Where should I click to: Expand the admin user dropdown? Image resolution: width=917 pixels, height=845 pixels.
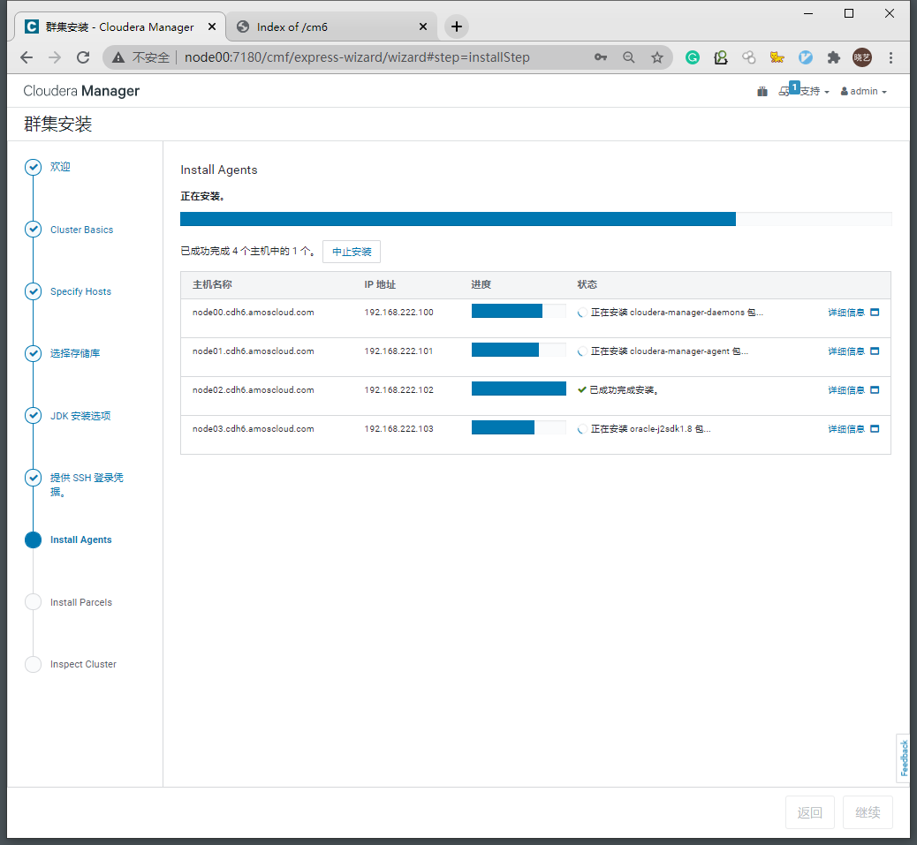click(864, 91)
